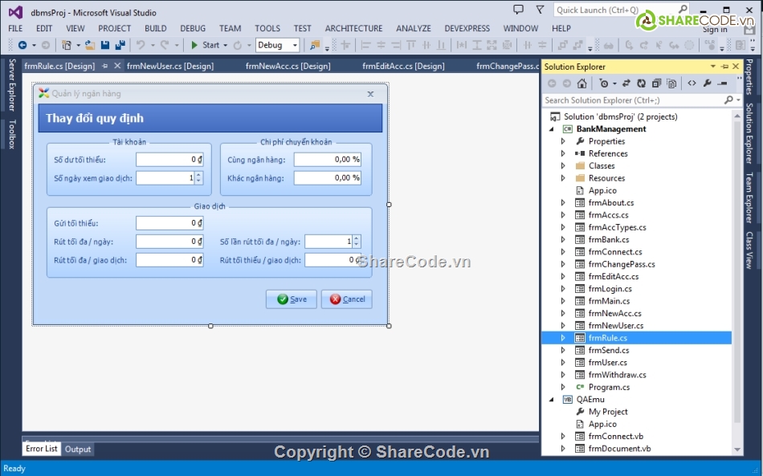The height and width of the screenshot is (476, 763).
Task: Click the Save All toolbar icon
Action: pos(120,45)
